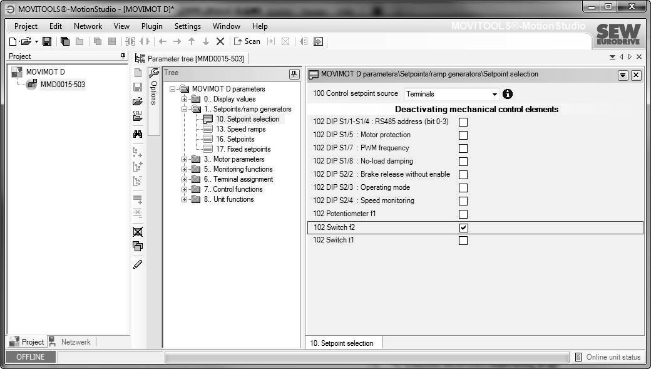Click the info icon beside Control setpoint source
The height and width of the screenshot is (369, 651).
point(508,94)
